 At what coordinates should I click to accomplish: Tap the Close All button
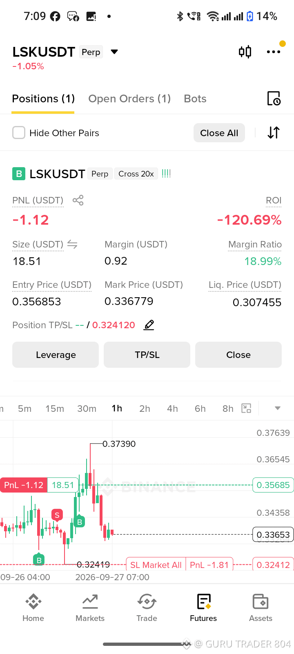click(x=219, y=133)
